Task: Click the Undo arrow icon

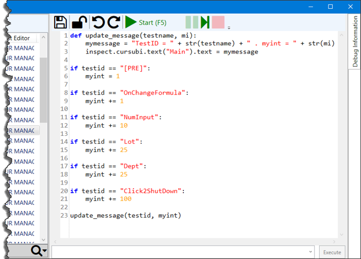Action: (x=98, y=23)
